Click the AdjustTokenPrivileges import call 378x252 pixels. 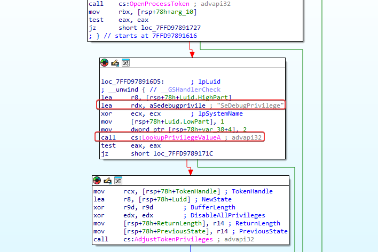(x=174, y=240)
